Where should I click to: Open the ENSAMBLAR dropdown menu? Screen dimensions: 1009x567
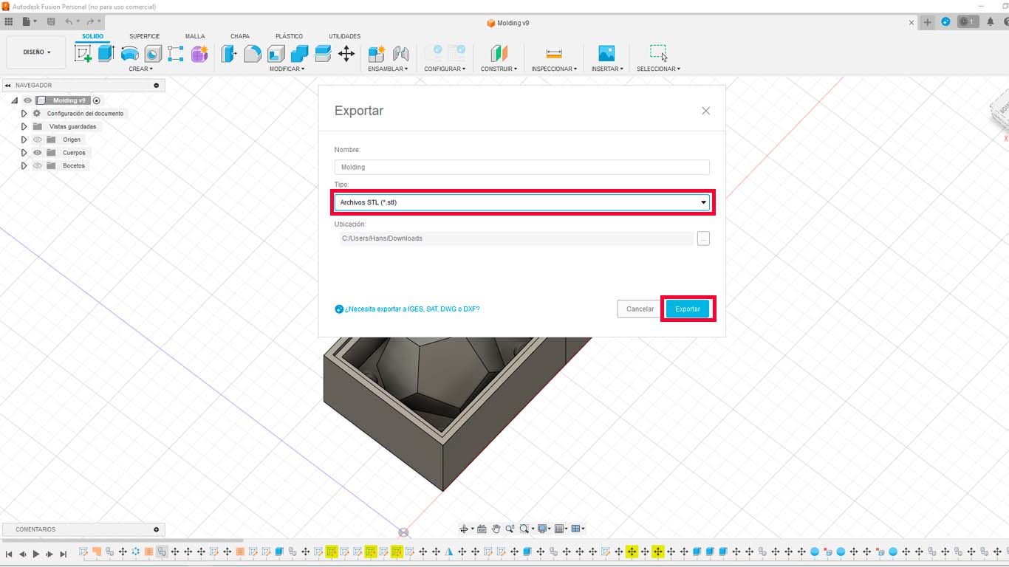coord(388,69)
